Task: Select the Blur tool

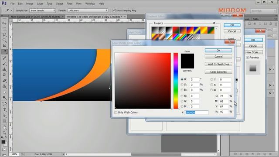Action: (x=4, y=92)
